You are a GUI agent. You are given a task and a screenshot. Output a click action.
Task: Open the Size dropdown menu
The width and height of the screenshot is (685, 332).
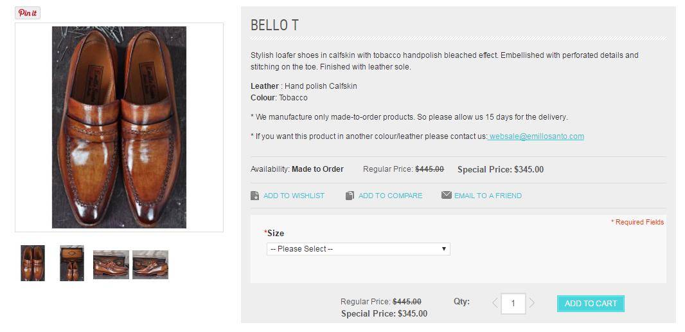(358, 249)
